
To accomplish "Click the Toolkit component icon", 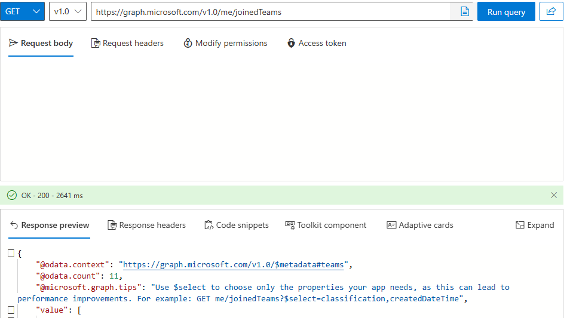I will (290, 225).
